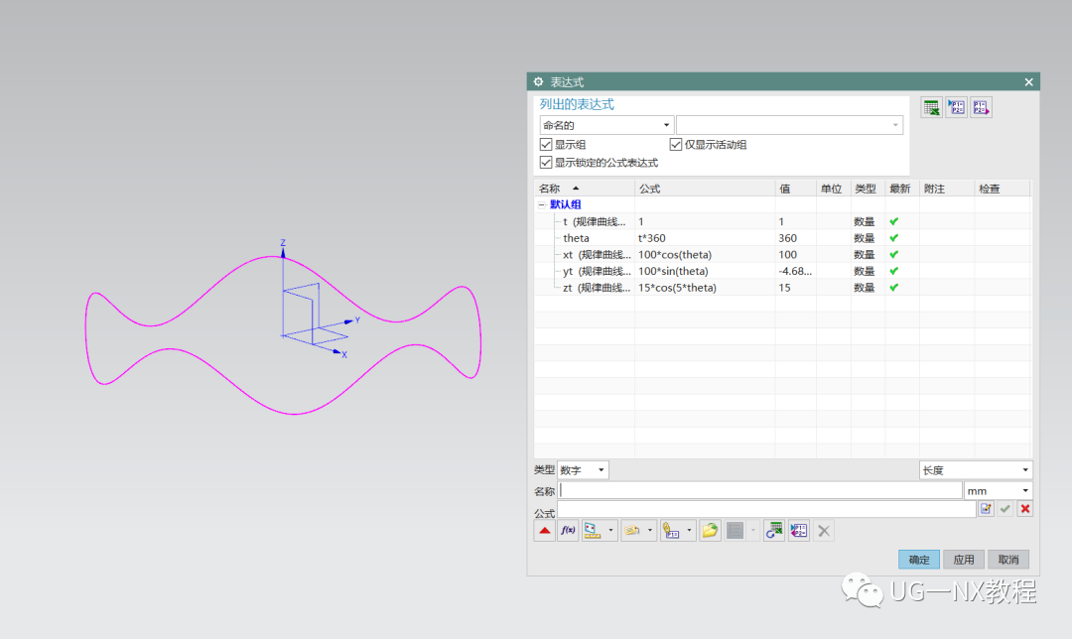Click the 默认组 group label

pos(566,204)
